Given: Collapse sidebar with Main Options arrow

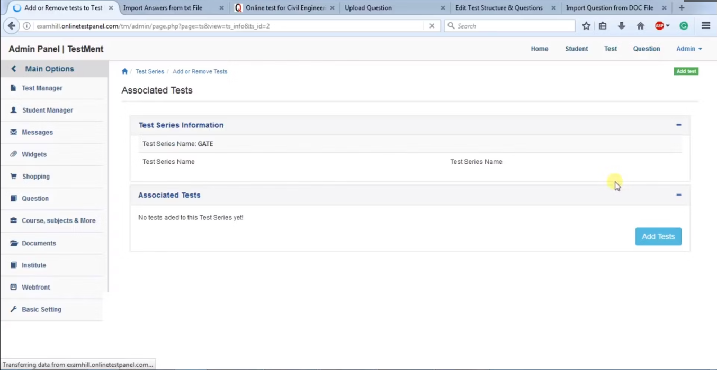Looking at the screenshot, I should (14, 69).
